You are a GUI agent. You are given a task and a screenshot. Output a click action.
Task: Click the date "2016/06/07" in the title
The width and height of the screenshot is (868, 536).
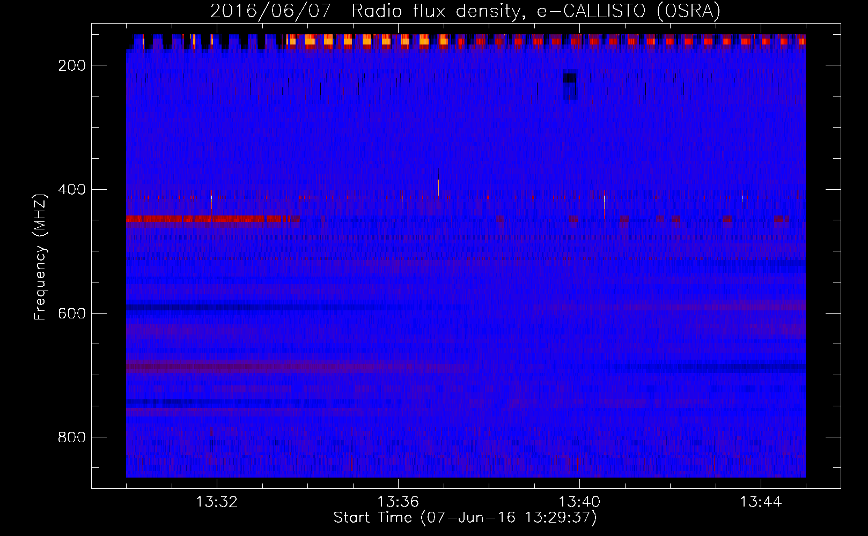(x=270, y=11)
